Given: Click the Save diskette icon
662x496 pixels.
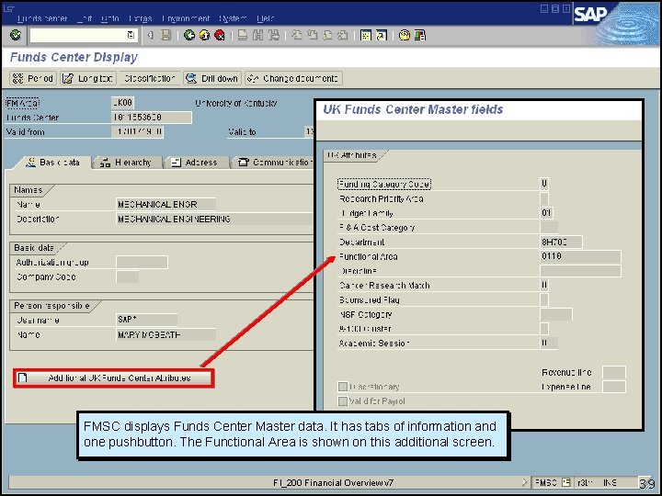Looking at the screenshot, I should tap(165, 35).
